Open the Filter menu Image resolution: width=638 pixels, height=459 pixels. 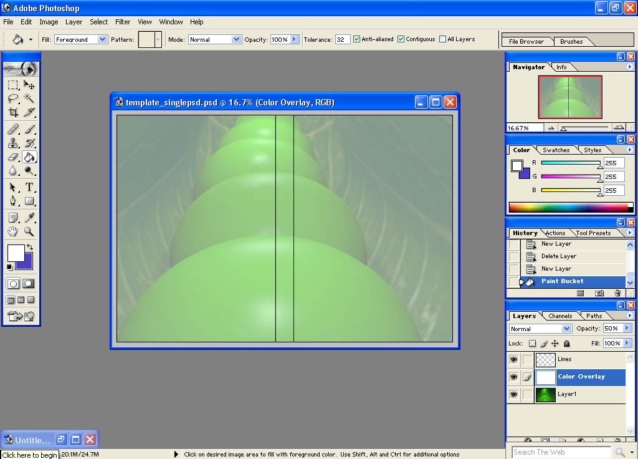pos(123,22)
